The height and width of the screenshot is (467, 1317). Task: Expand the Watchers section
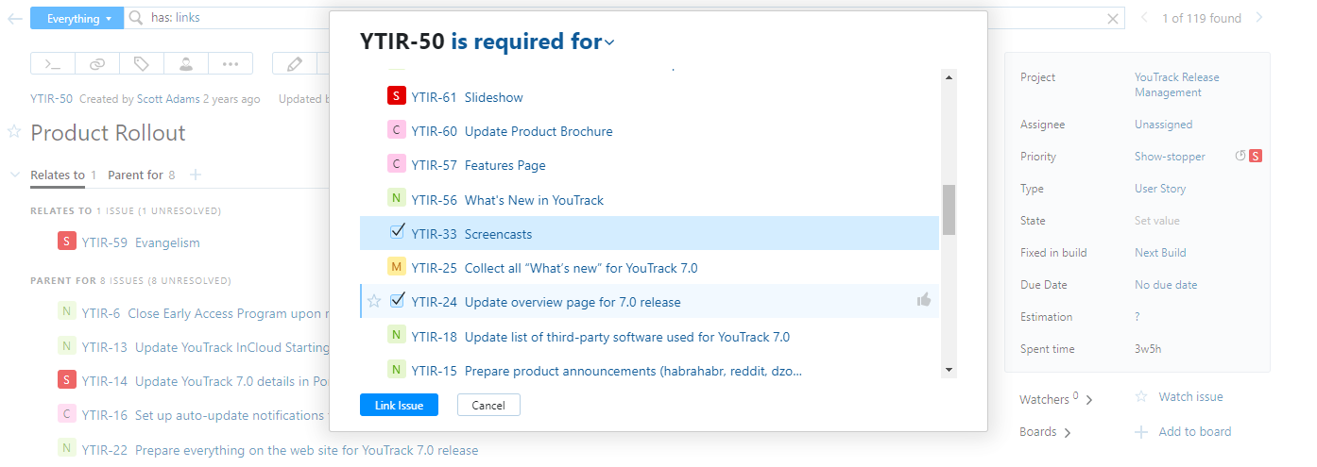tap(1055, 400)
